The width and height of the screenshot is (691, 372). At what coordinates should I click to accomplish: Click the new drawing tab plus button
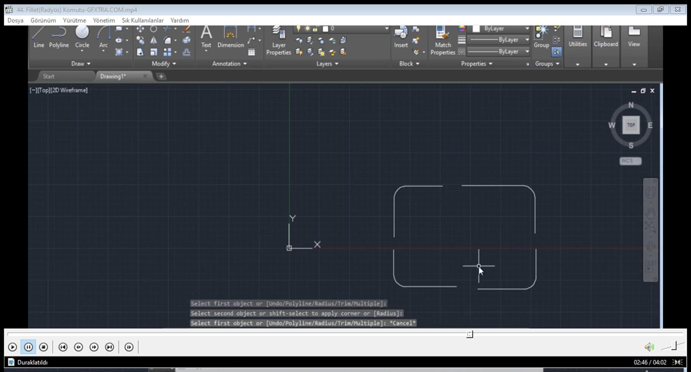pyautogui.click(x=161, y=76)
